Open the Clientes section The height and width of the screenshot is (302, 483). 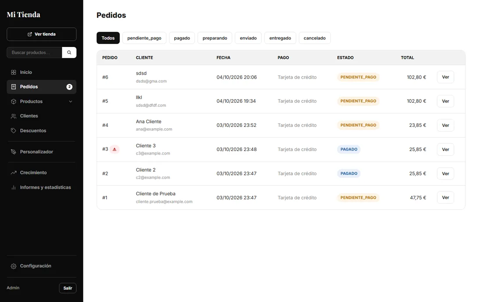coord(42,116)
